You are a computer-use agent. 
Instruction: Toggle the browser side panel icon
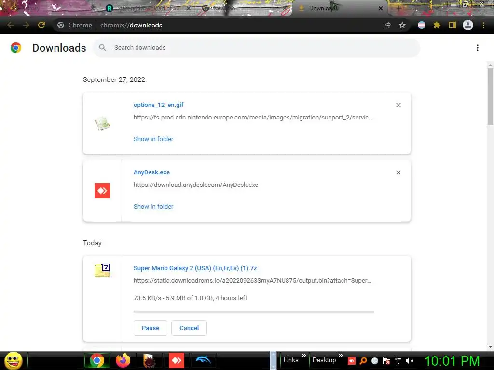(x=453, y=25)
